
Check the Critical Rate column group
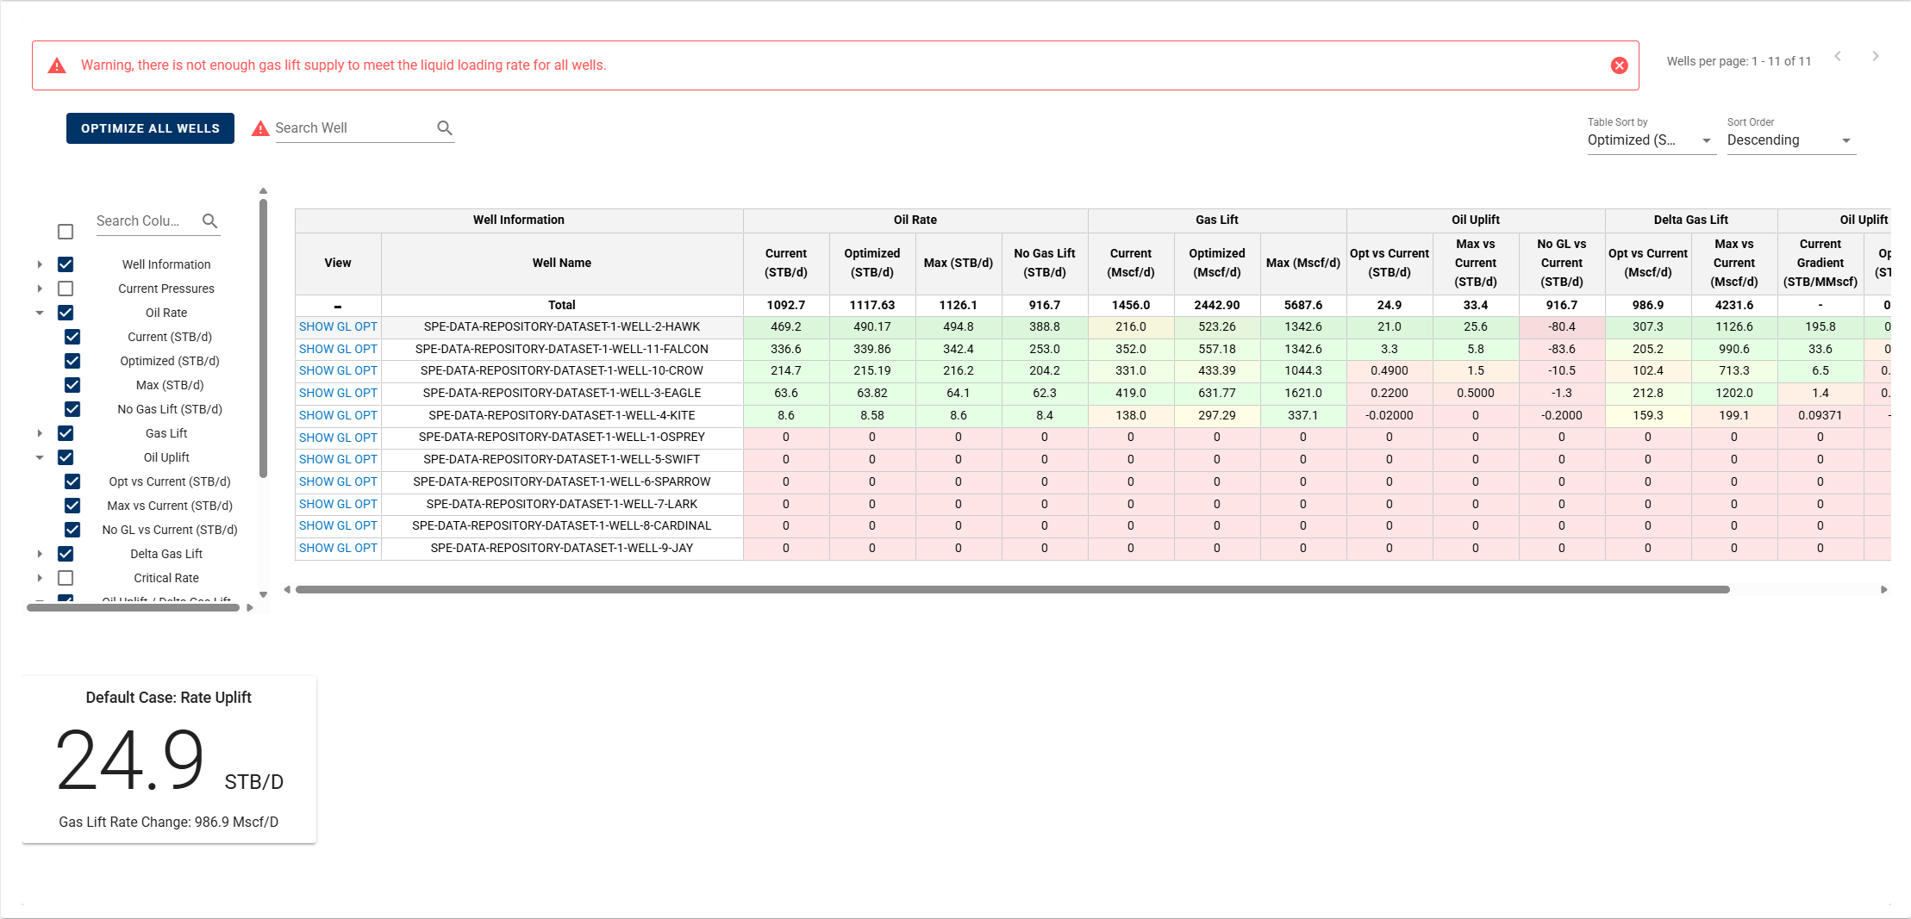(66, 578)
